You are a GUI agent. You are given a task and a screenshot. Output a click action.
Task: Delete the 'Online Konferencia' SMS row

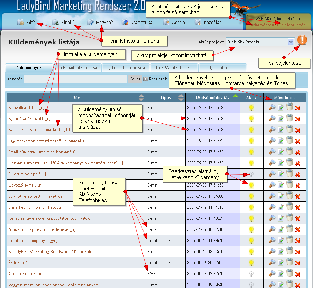tap(298, 274)
